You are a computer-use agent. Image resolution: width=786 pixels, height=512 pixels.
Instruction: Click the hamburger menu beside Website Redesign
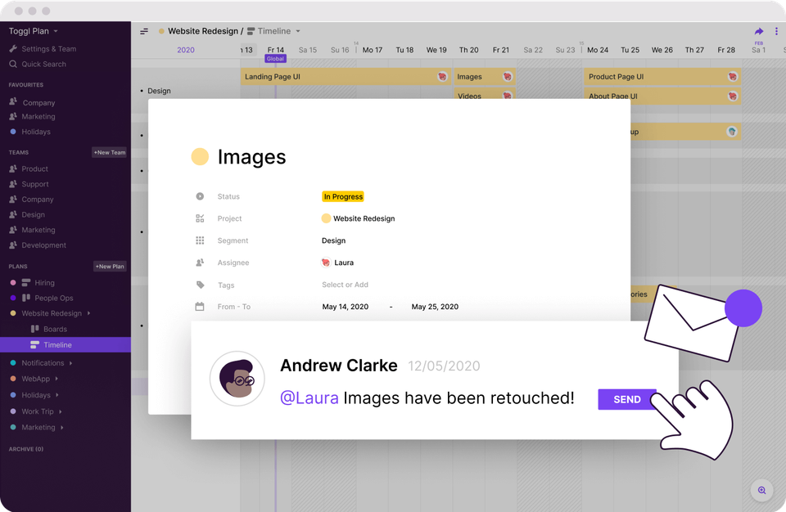click(144, 29)
